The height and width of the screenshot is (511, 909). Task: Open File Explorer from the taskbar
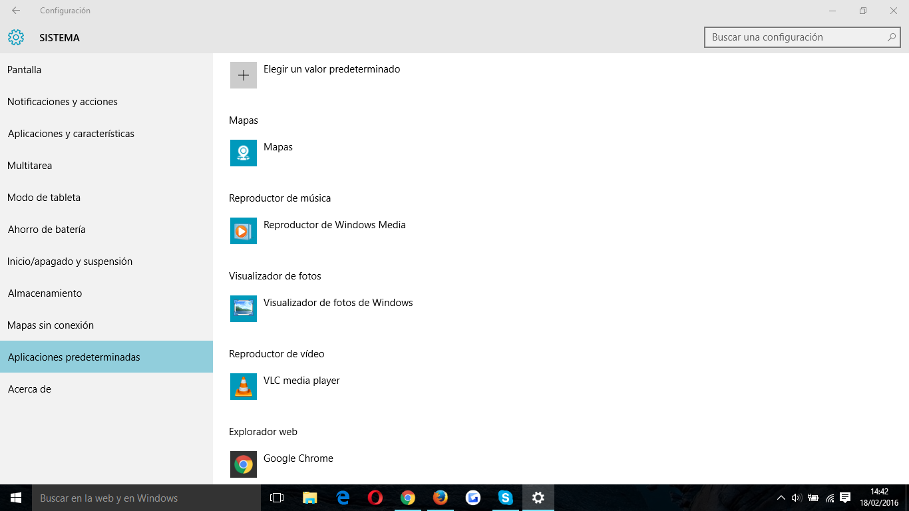coord(310,498)
